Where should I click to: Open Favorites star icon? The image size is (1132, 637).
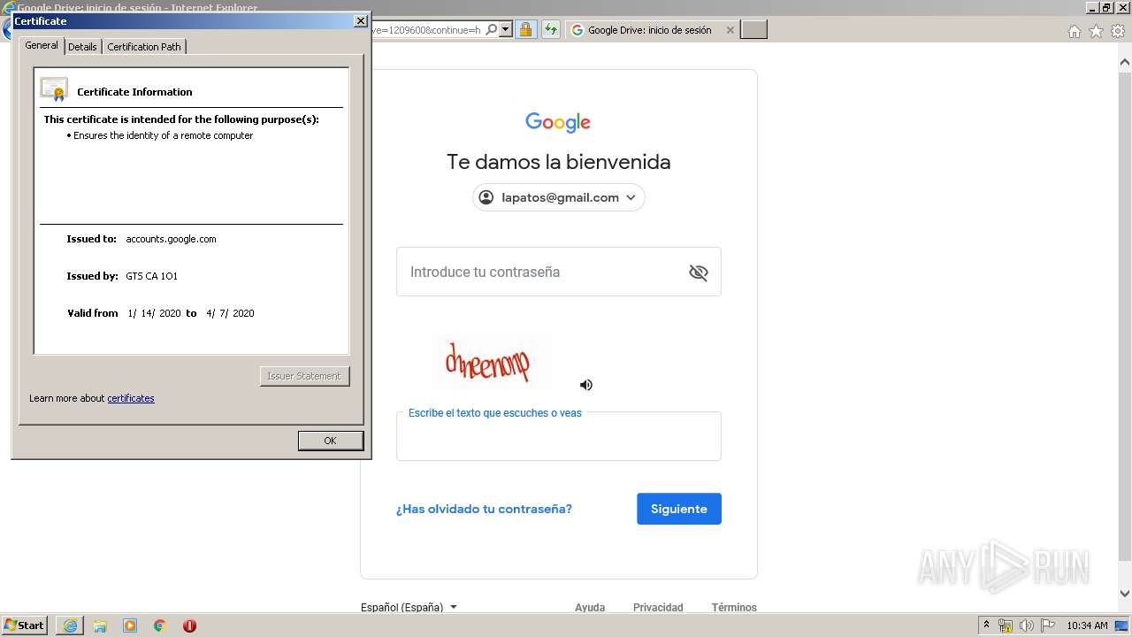point(1096,31)
